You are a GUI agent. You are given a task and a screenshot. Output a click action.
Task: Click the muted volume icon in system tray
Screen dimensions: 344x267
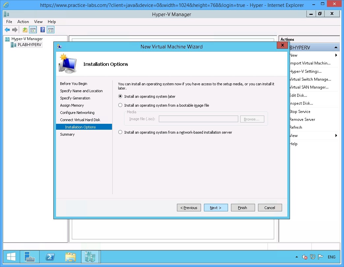pos(305,257)
